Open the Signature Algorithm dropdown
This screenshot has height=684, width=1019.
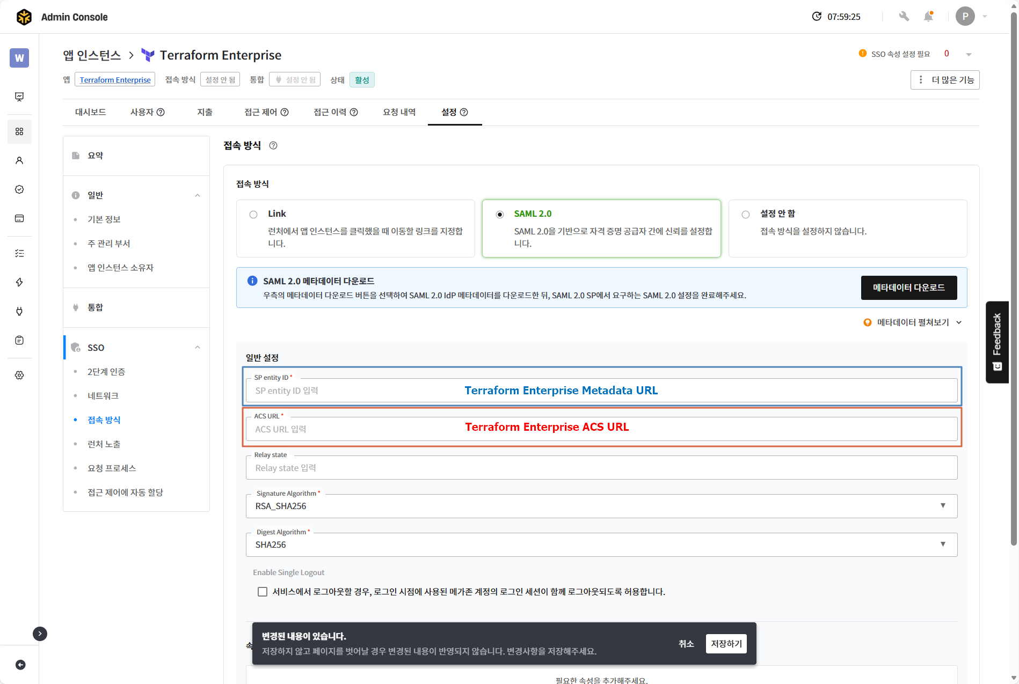click(601, 506)
